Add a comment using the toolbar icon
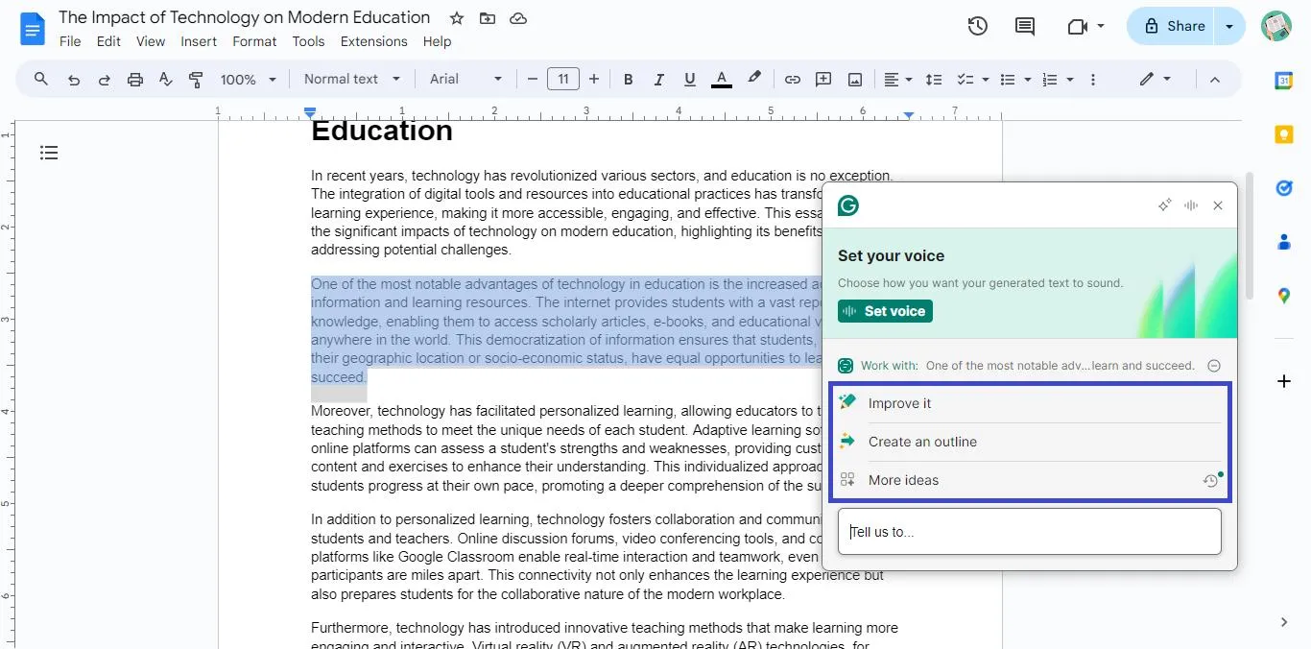 click(x=823, y=79)
